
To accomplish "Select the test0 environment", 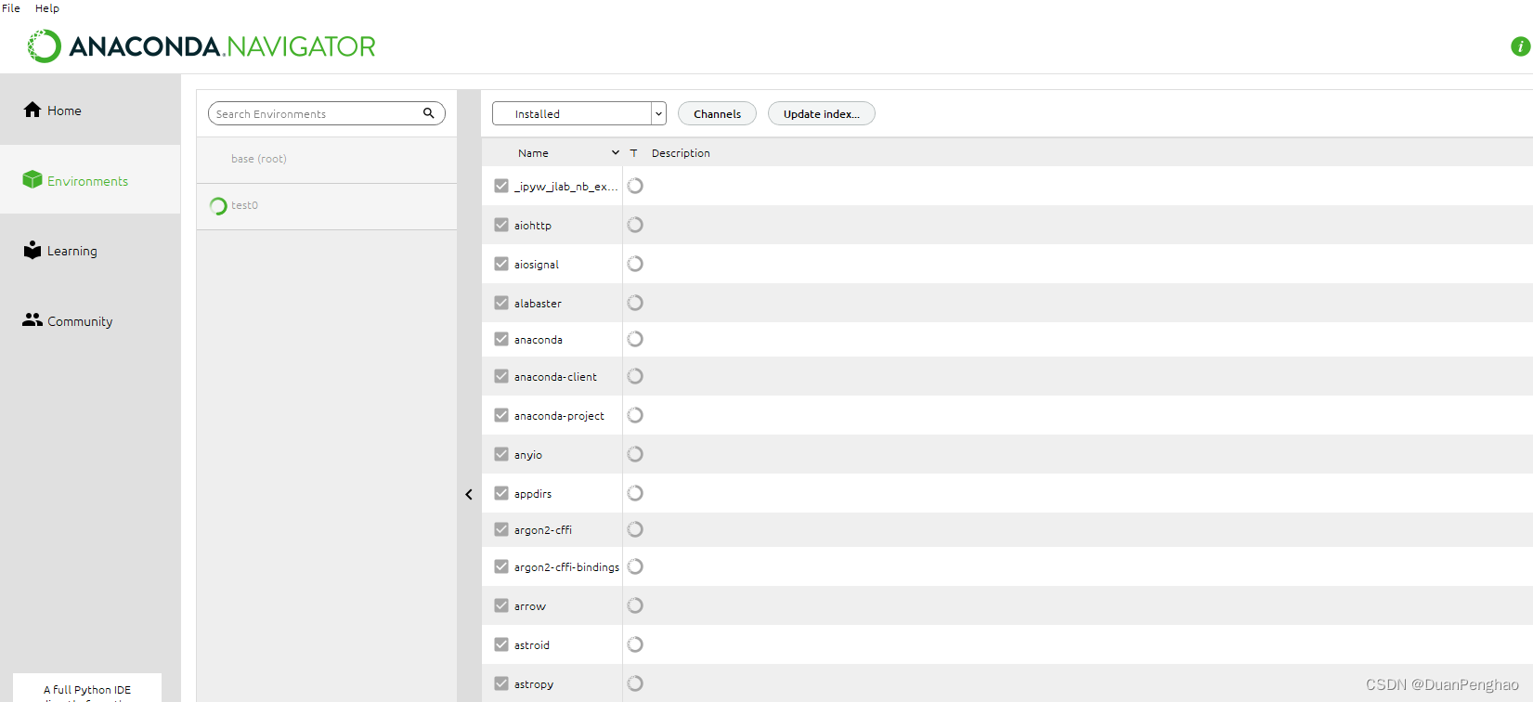I will coord(327,206).
